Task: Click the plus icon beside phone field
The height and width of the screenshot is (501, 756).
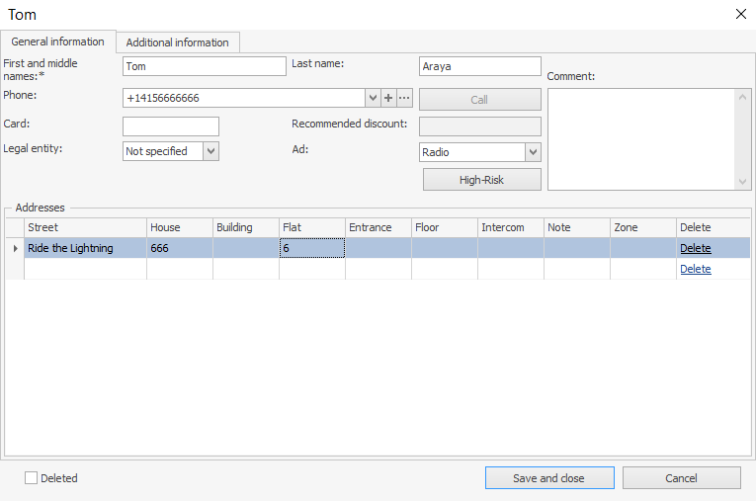Action: [388, 98]
